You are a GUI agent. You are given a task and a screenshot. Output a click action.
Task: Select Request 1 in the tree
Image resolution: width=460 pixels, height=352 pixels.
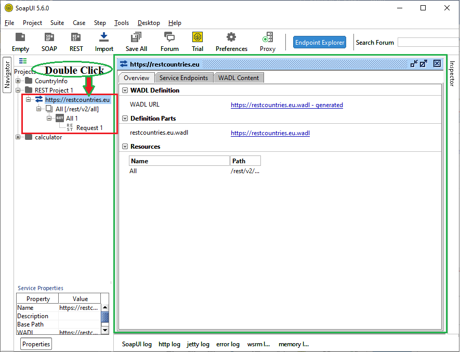(x=89, y=128)
